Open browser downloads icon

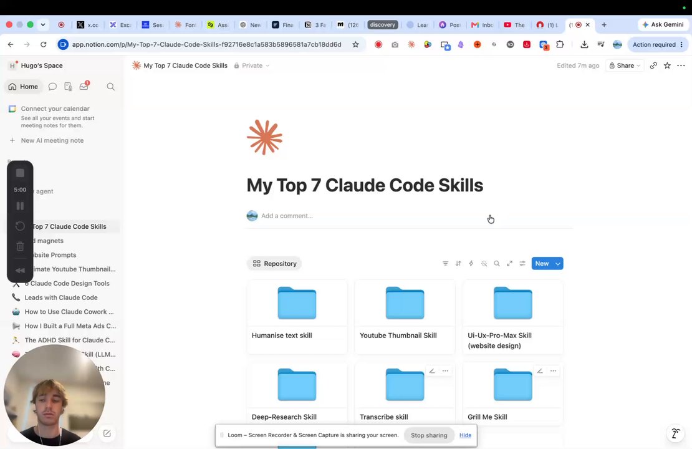[584, 44]
